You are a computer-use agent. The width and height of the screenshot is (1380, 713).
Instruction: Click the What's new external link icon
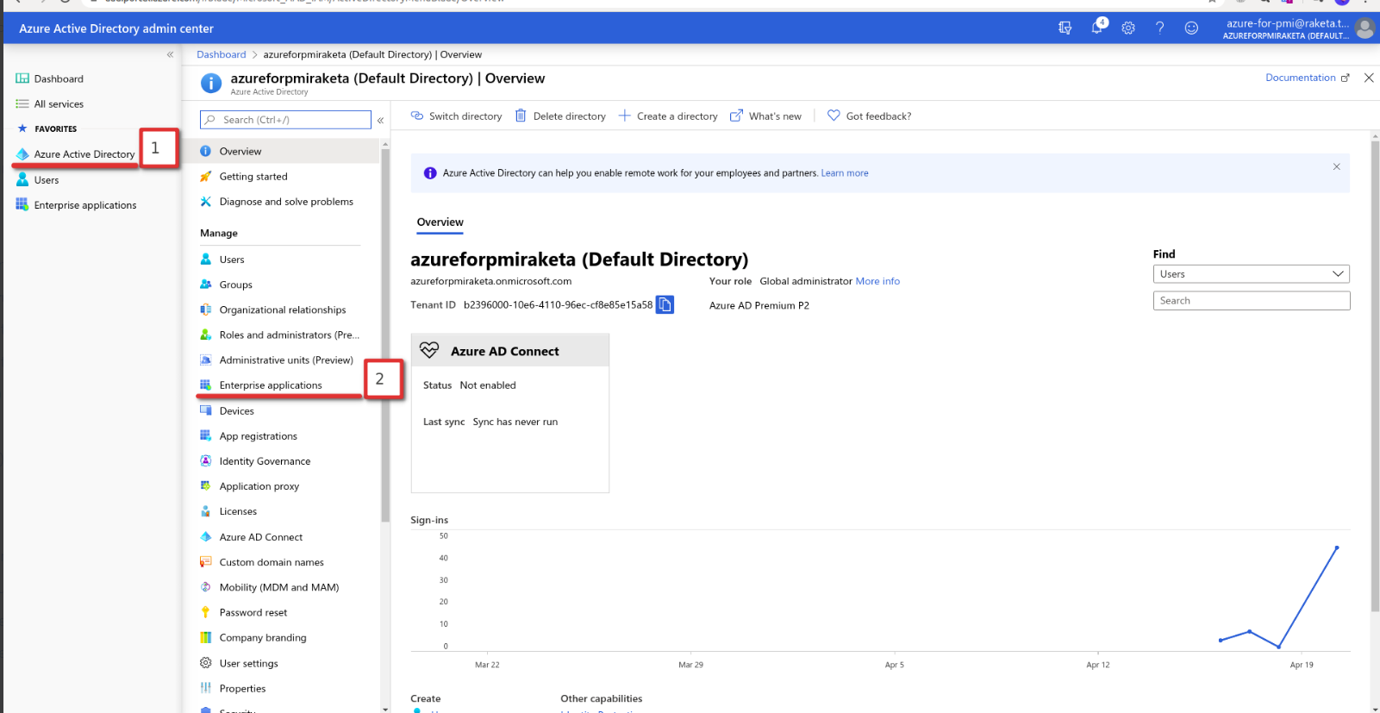pyautogui.click(x=736, y=116)
